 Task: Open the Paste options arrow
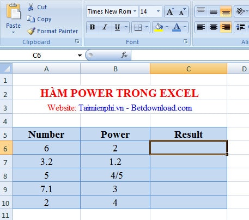pyautogui.click(x=13, y=33)
